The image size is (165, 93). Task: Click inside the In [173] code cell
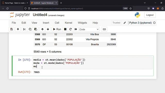93,63
